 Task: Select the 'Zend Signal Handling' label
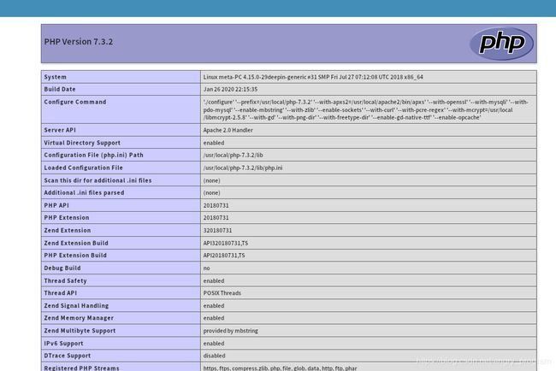(76, 306)
